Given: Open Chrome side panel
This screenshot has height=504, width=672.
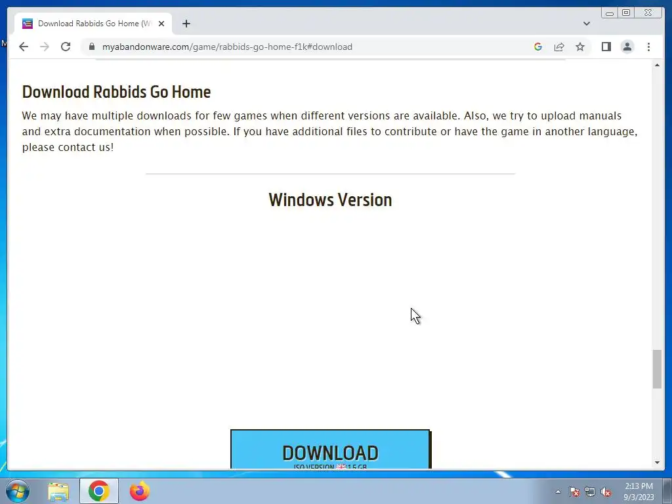Looking at the screenshot, I should [606, 47].
